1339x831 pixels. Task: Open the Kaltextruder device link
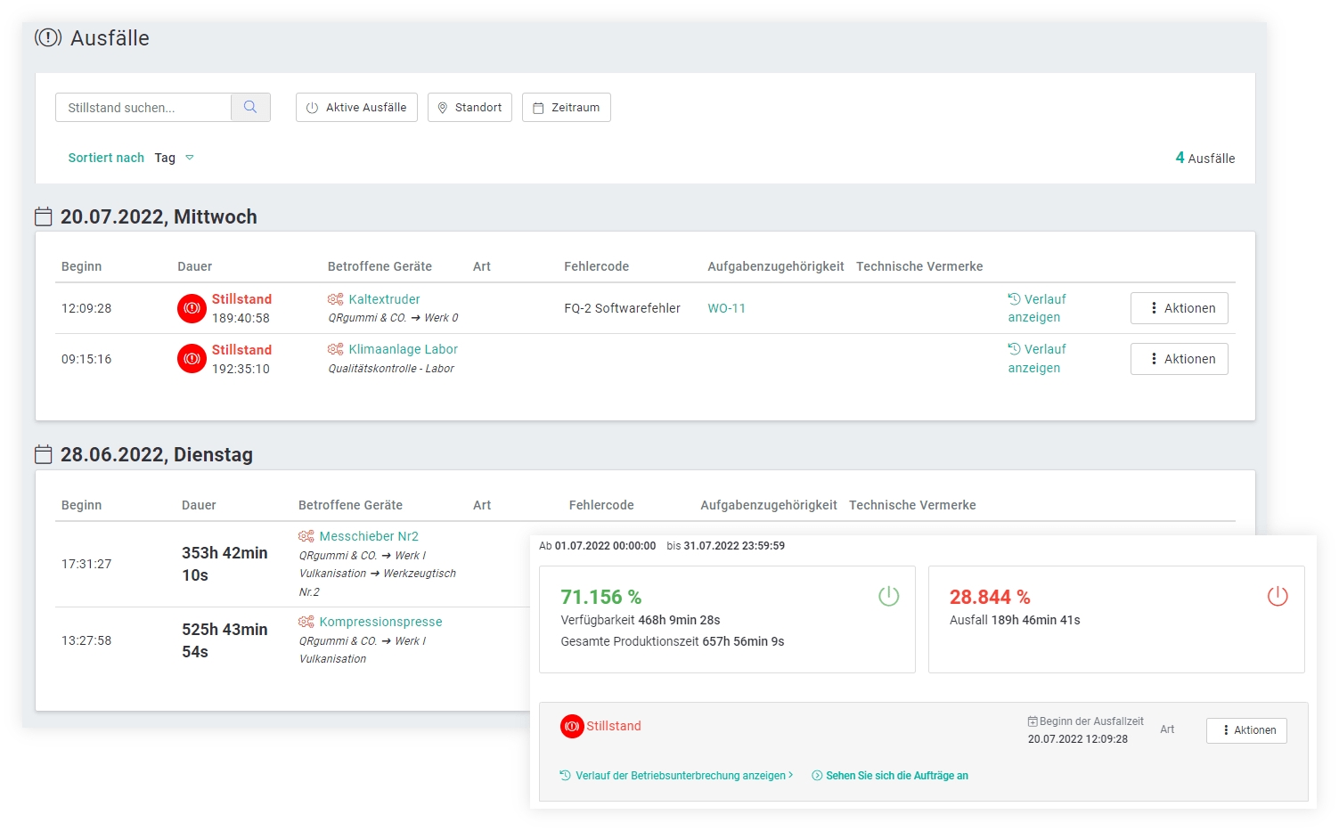(x=384, y=299)
